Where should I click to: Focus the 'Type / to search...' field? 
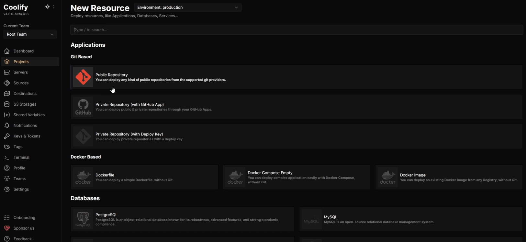[297, 30]
